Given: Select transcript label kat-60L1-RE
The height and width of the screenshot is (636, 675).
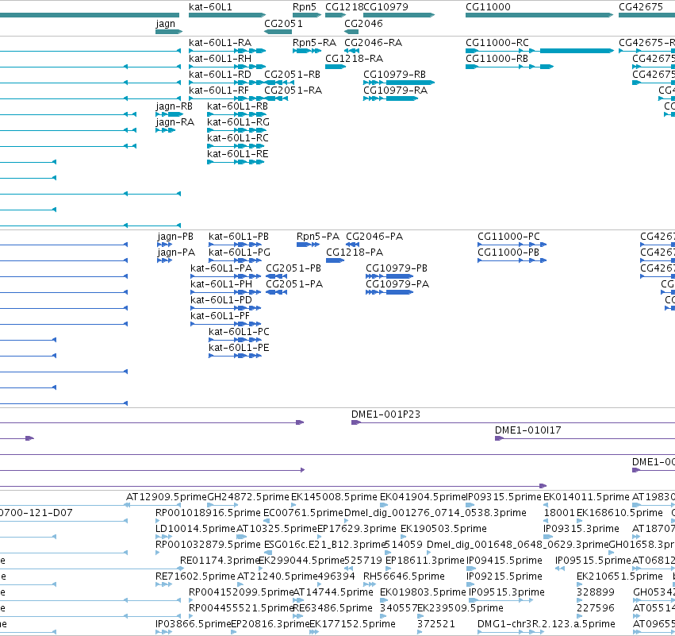Looking at the screenshot, I should pos(238,154).
